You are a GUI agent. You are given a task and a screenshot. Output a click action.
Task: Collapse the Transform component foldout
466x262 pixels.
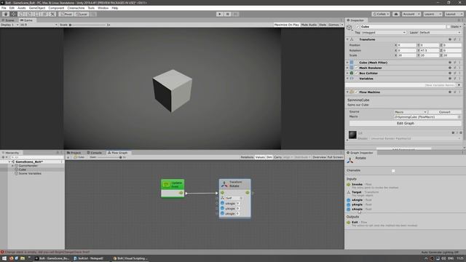pos(347,39)
